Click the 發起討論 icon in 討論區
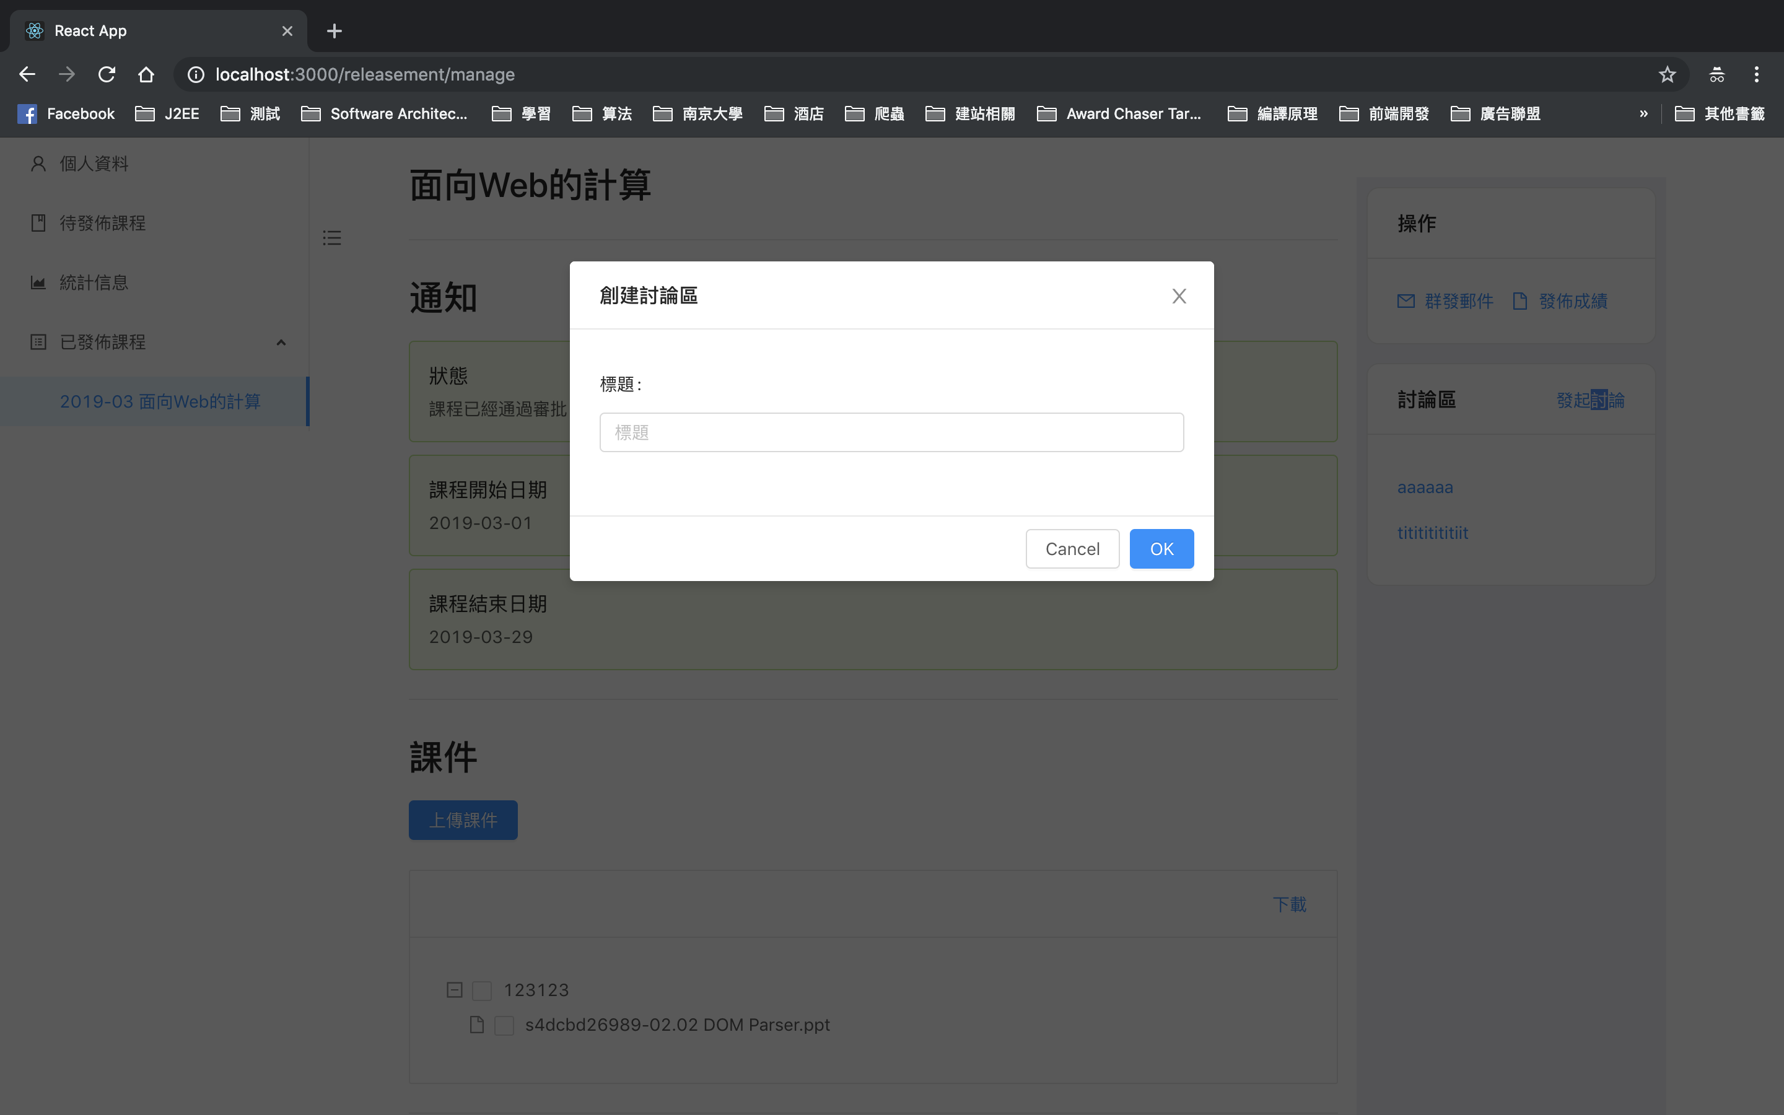Viewport: 1784px width, 1115px height. click(1591, 400)
